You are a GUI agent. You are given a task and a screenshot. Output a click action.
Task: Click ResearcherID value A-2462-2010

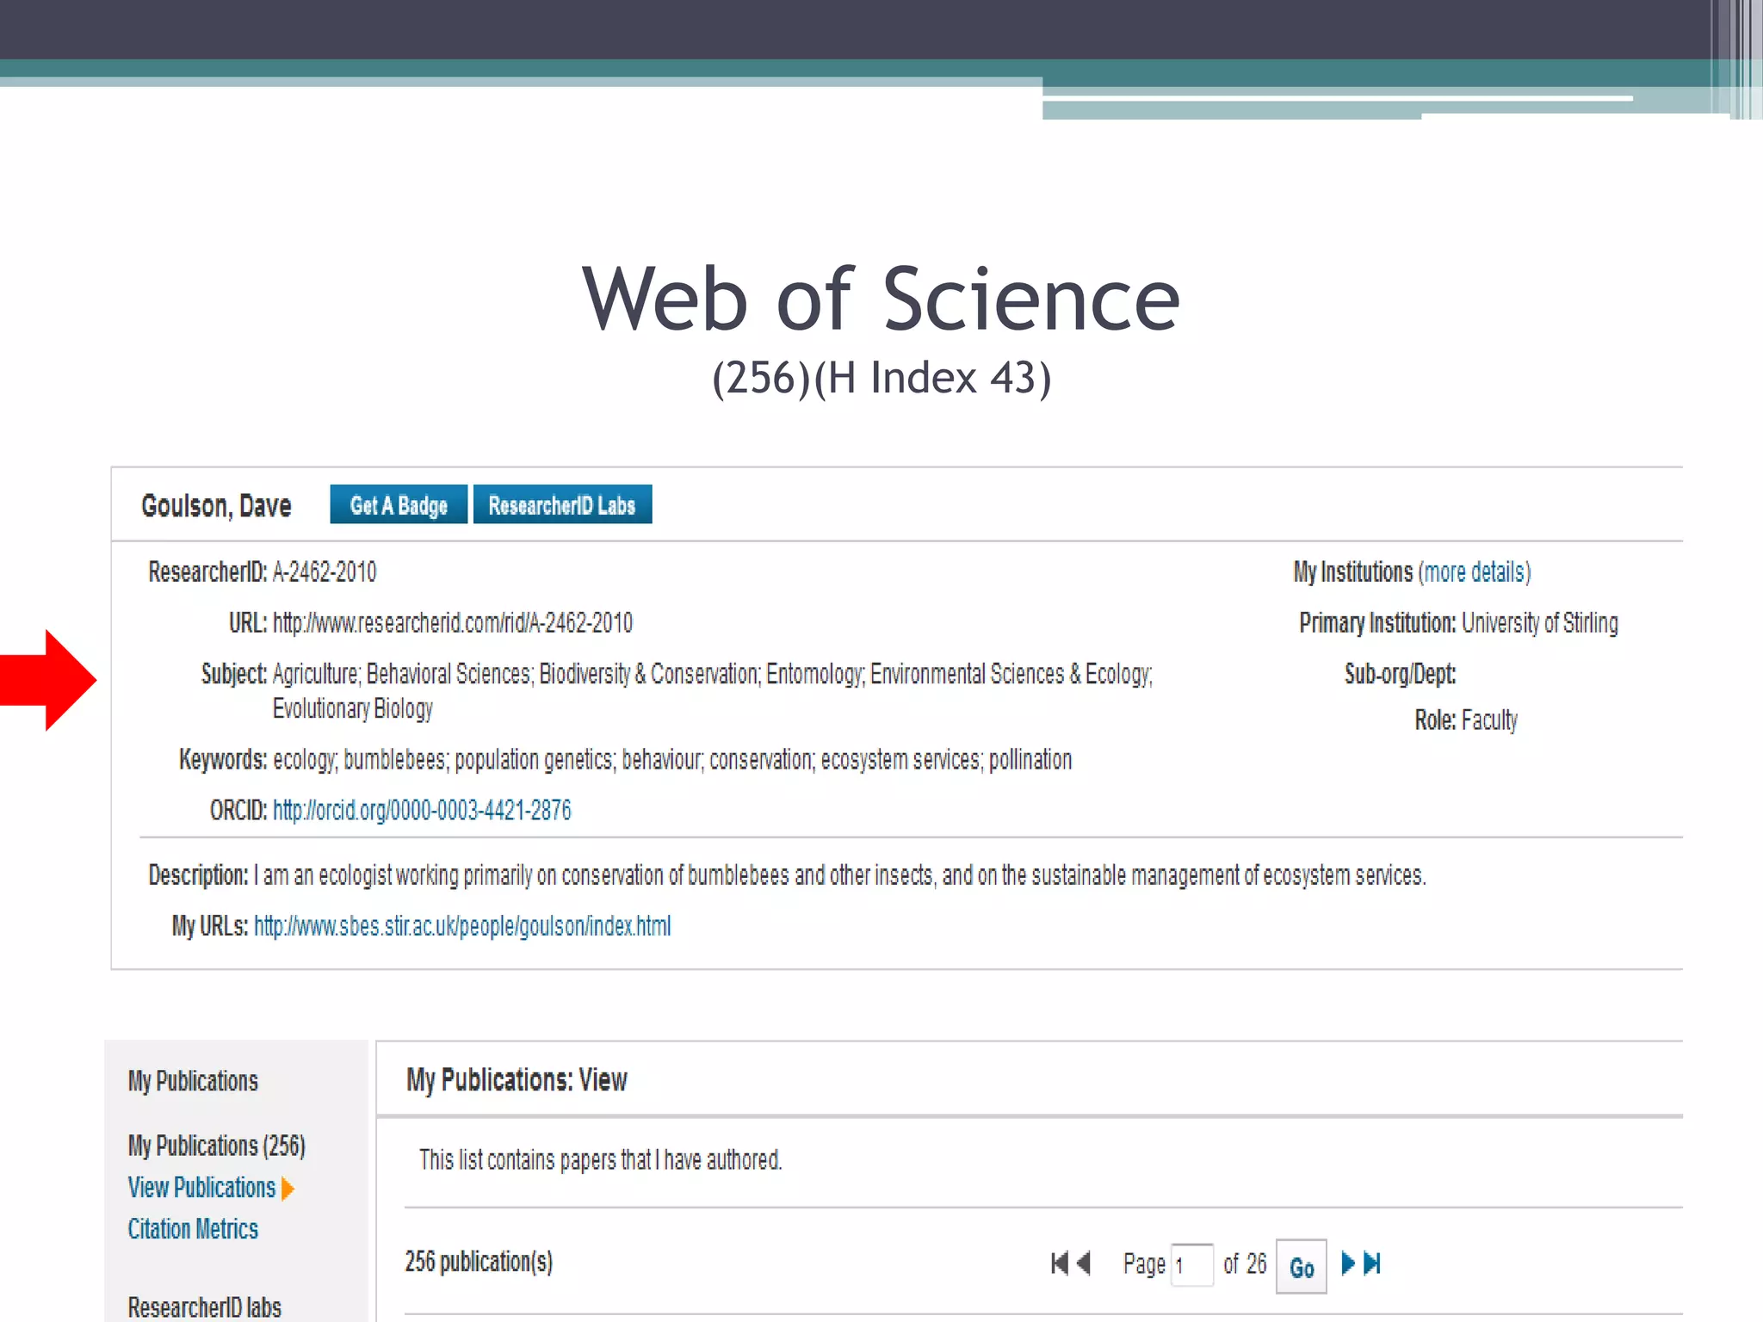(325, 572)
